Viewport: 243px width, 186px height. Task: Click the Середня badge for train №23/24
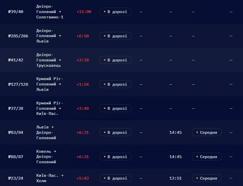pyautogui.click(x=207, y=178)
